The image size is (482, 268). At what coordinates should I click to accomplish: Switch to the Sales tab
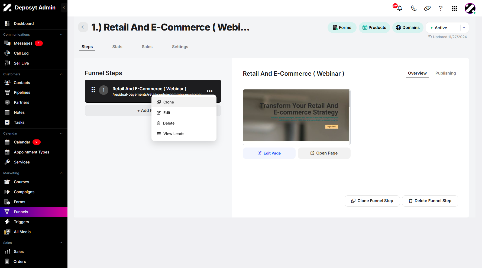[147, 47]
